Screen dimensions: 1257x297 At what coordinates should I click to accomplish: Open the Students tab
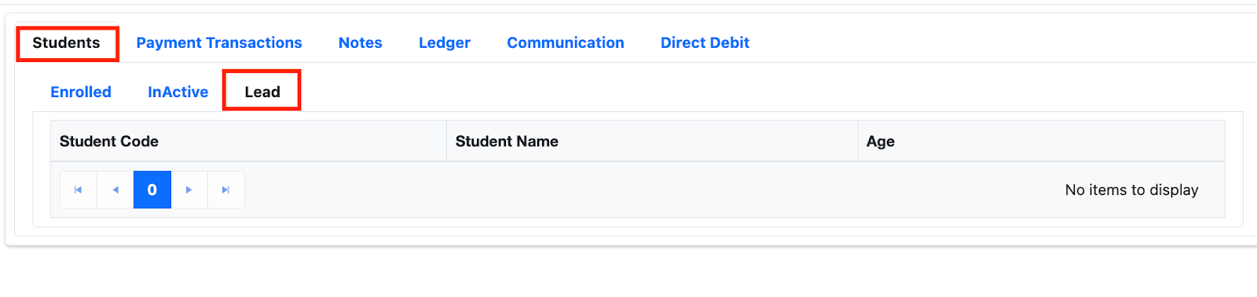click(x=67, y=43)
